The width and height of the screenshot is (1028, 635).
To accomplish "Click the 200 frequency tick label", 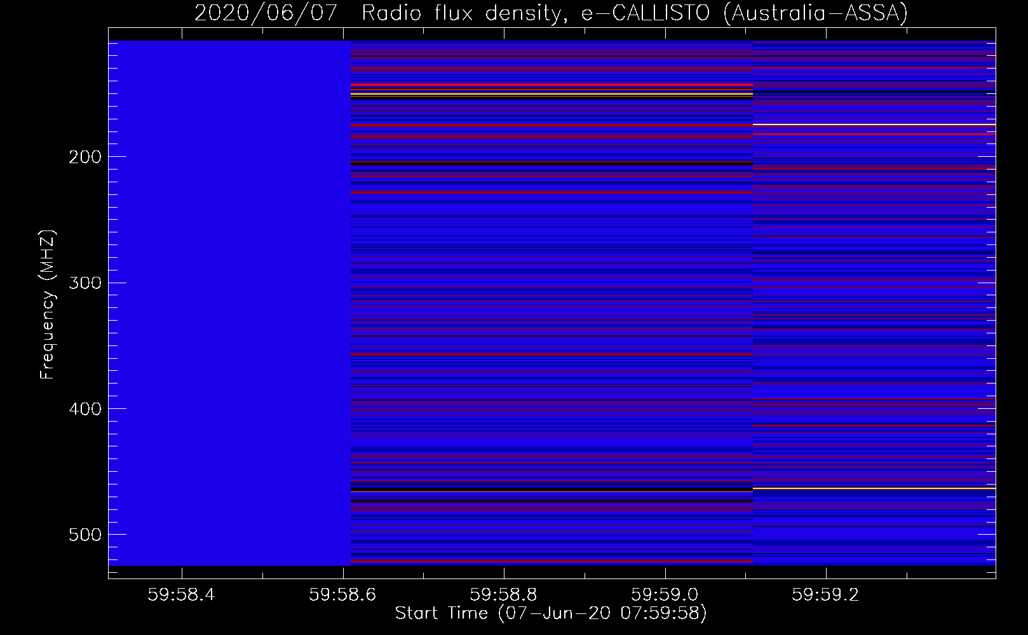I will point(85,157).
